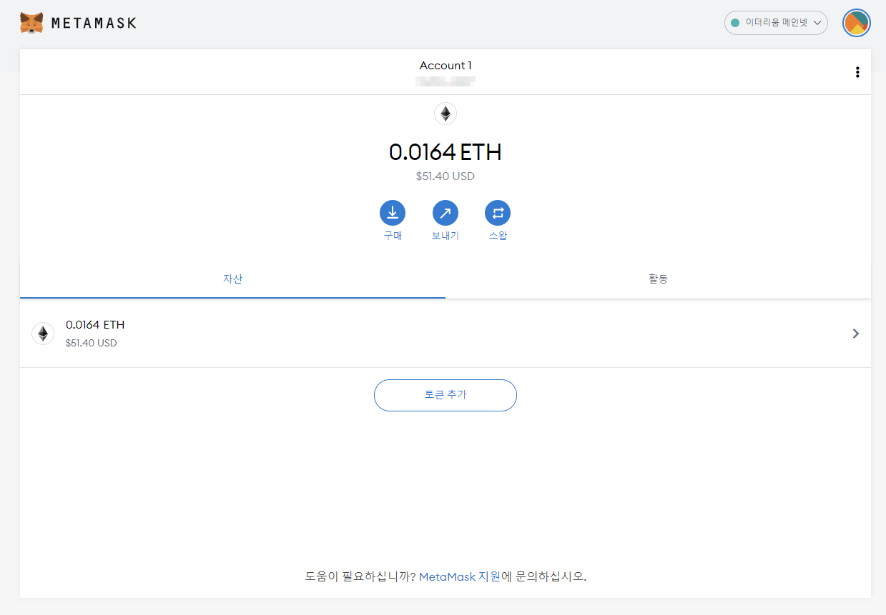Switch to the 활동 (Activity) tab

(x=657, y=279)
